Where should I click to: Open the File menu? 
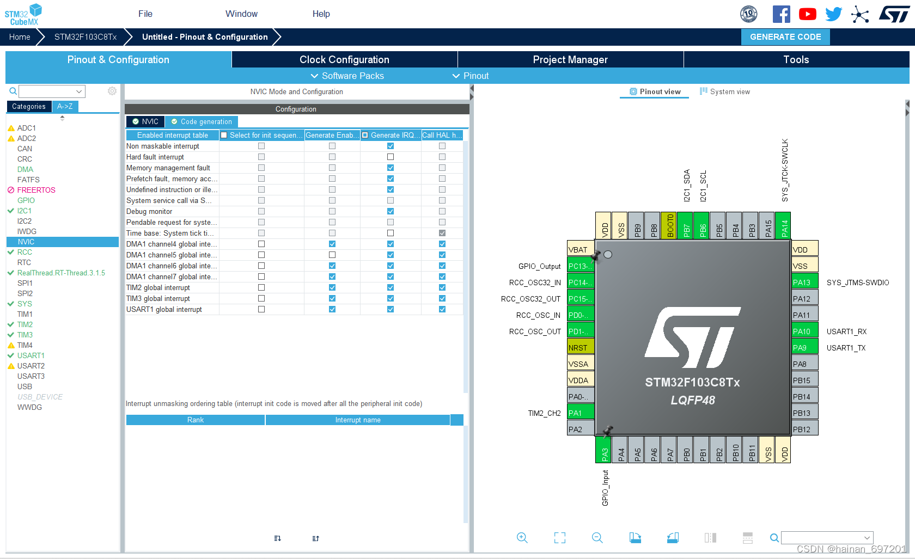click(145, 14)
